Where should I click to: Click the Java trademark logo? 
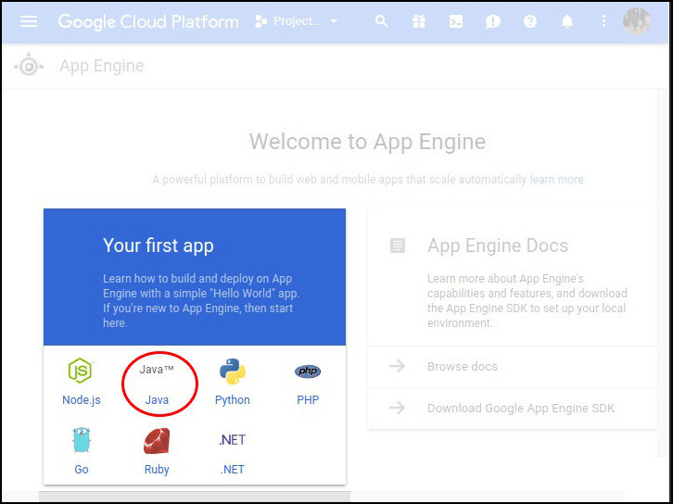tap(157, 370)
